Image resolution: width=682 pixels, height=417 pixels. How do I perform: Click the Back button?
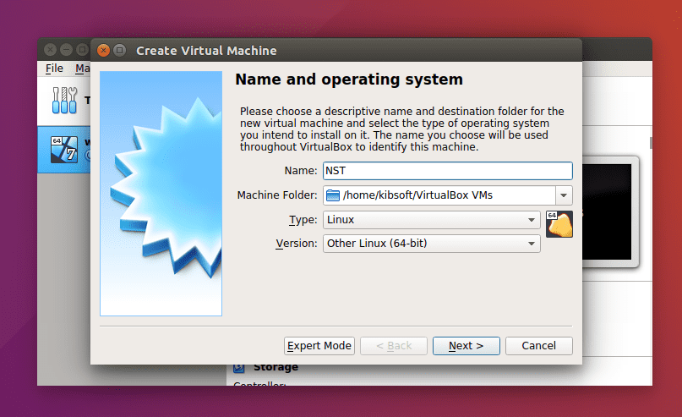(x=394, y=346)
